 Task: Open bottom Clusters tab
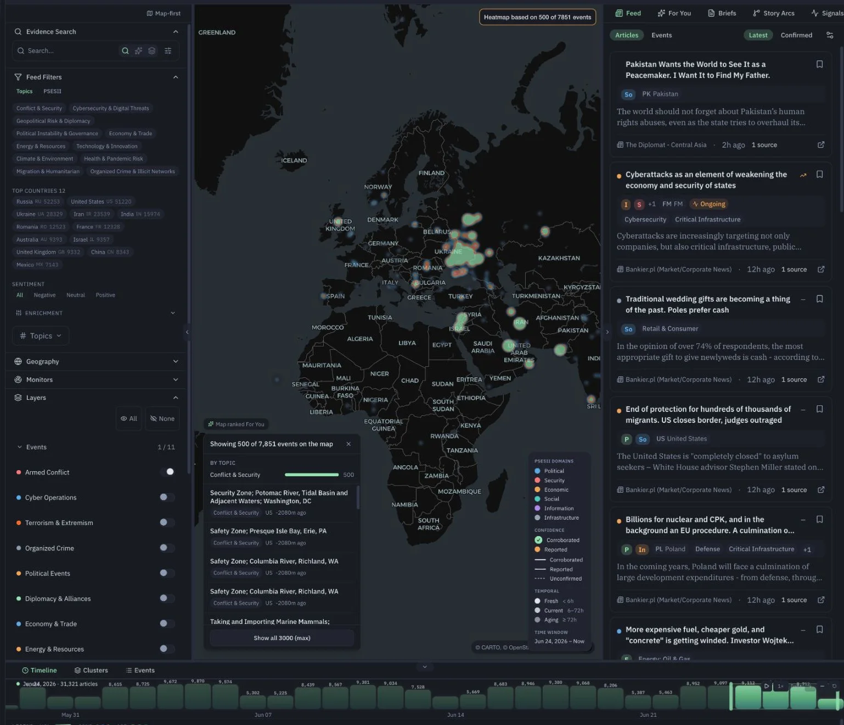91,670
